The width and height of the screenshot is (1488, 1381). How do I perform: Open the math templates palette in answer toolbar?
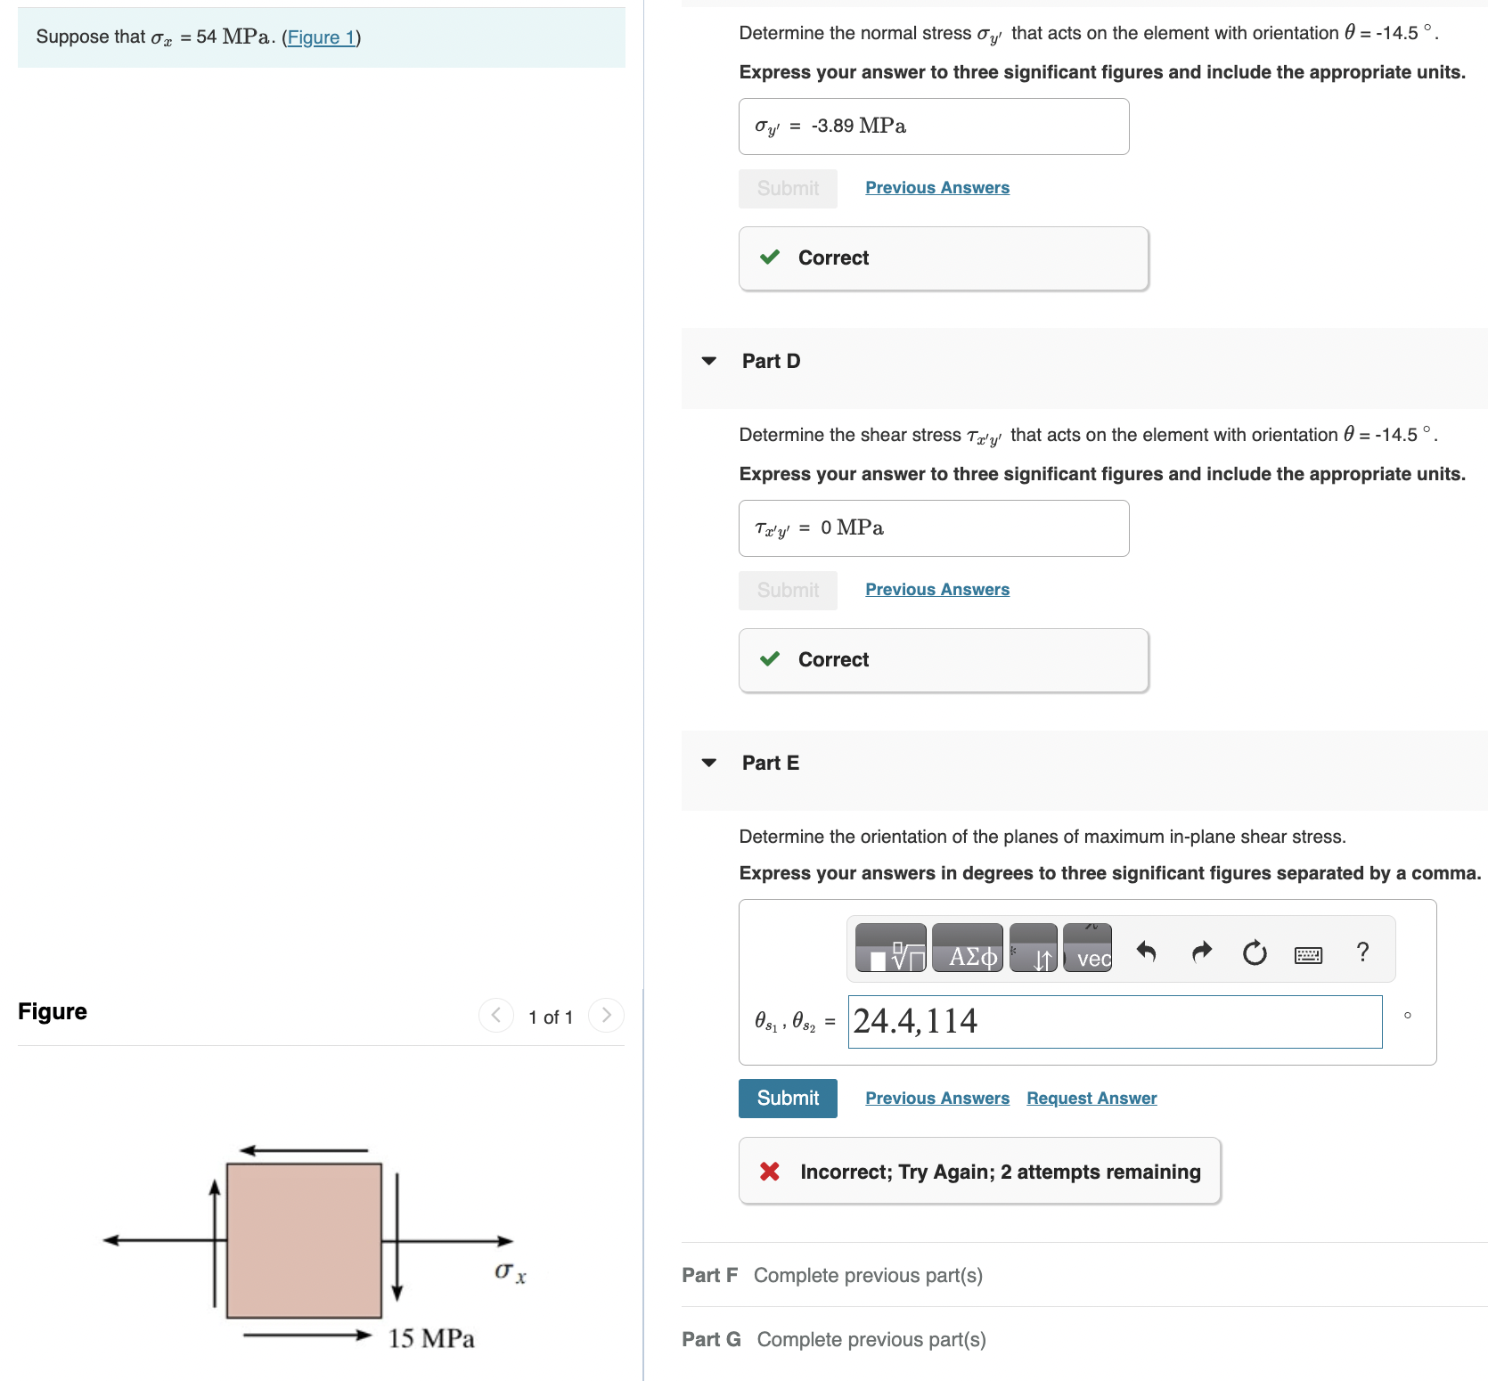[x=889, y=949]
